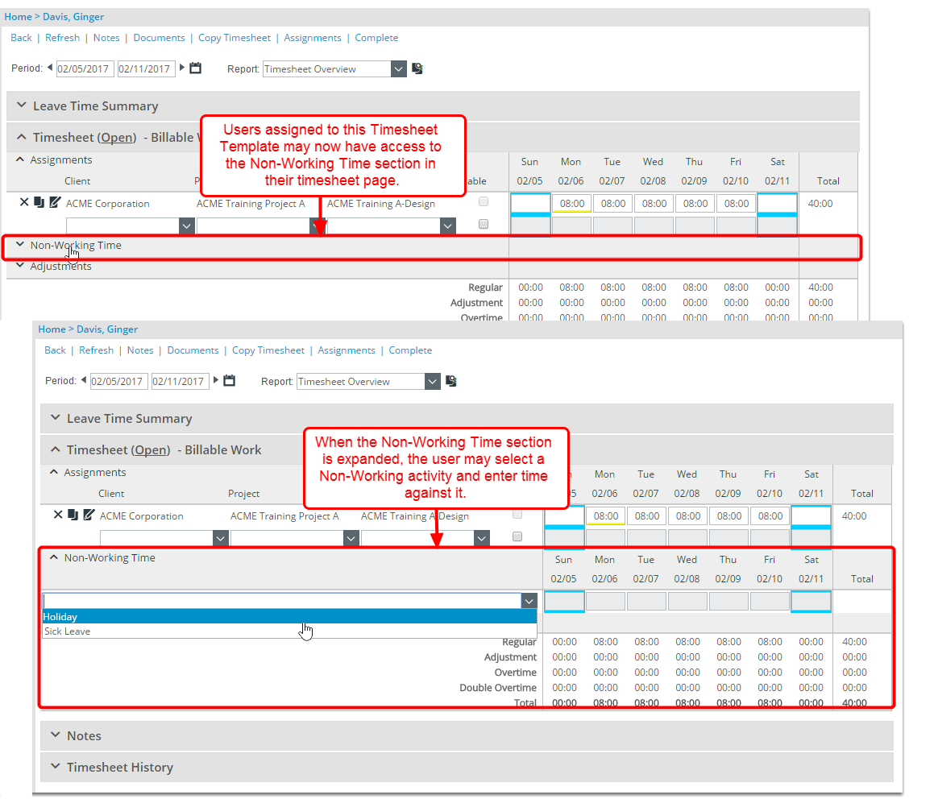Screen dimensions: 934x799
Task: Collapse Assignments section in upper window
Action: (x=20, y=159)
